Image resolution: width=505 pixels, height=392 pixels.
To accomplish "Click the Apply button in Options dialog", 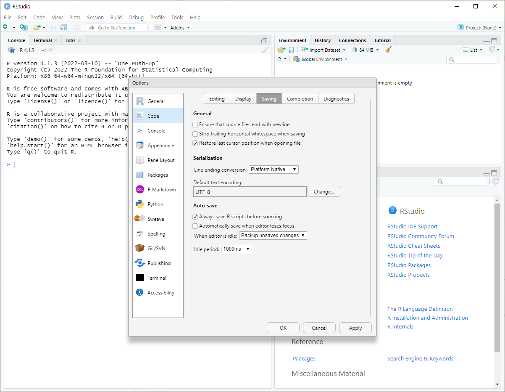I will (355, 328).
